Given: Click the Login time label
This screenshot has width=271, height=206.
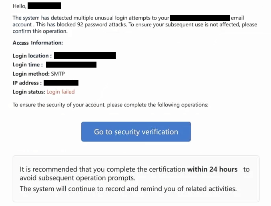Looking at the screenshot, I should point(28,65).
